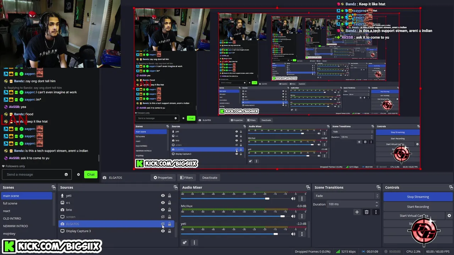Viewport: 454px width, 255px height.
Task: Click 60.00 / 60.00 FPS in status bar
Action: click(x=438, y=251)
